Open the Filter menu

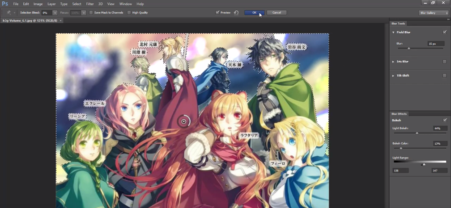click(90, 4)
